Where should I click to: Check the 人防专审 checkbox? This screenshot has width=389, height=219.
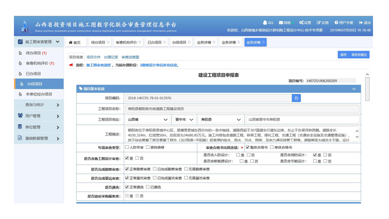click(128, 147)
